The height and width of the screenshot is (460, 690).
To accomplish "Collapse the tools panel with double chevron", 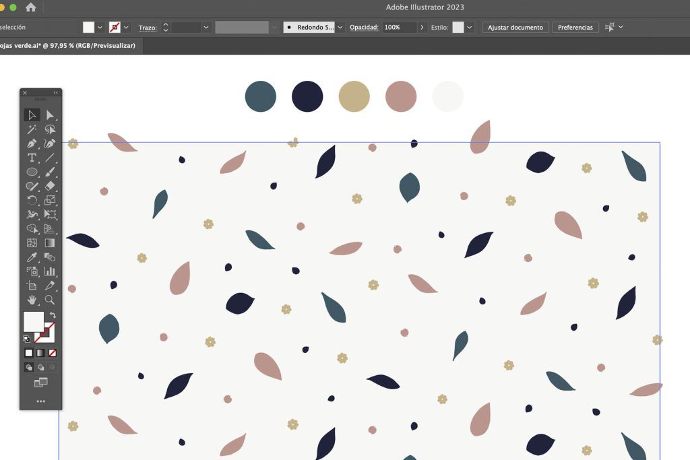I will coord(55,93).
